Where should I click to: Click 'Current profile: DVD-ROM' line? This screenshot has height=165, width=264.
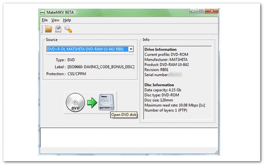(x=166, y=55)
